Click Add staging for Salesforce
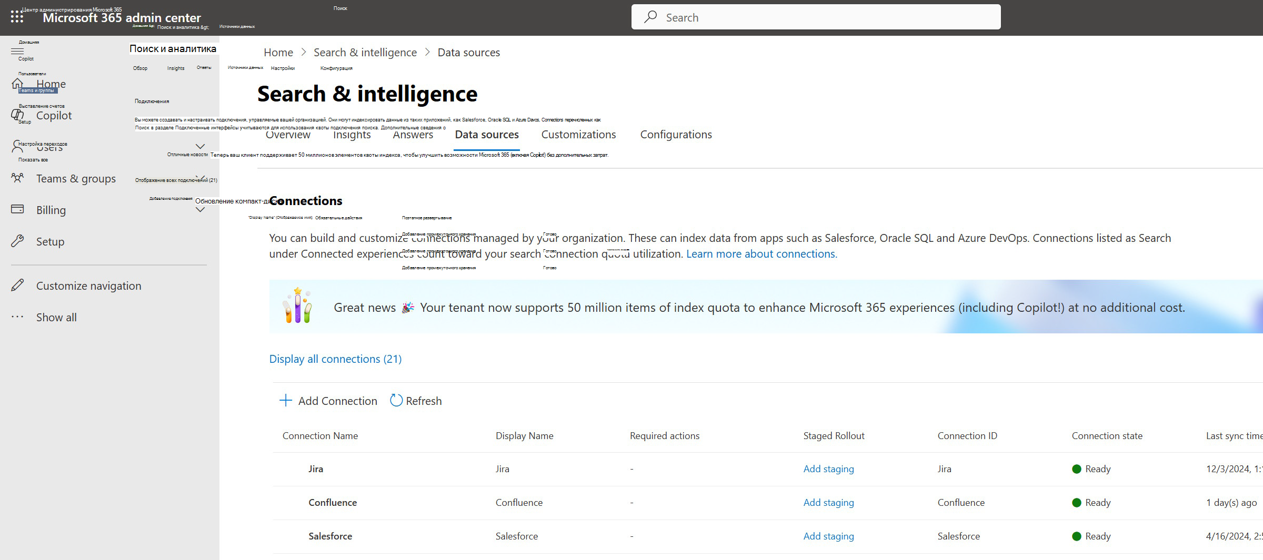1263x560 pixels. 828,536
